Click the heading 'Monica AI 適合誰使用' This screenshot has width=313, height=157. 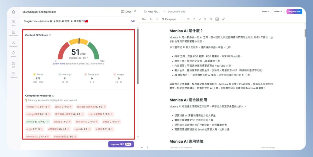188,100
